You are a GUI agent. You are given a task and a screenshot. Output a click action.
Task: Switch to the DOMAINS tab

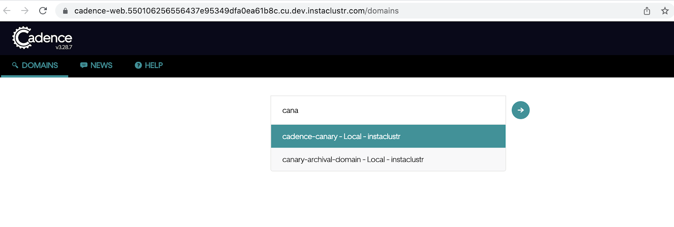pos(40,65)
